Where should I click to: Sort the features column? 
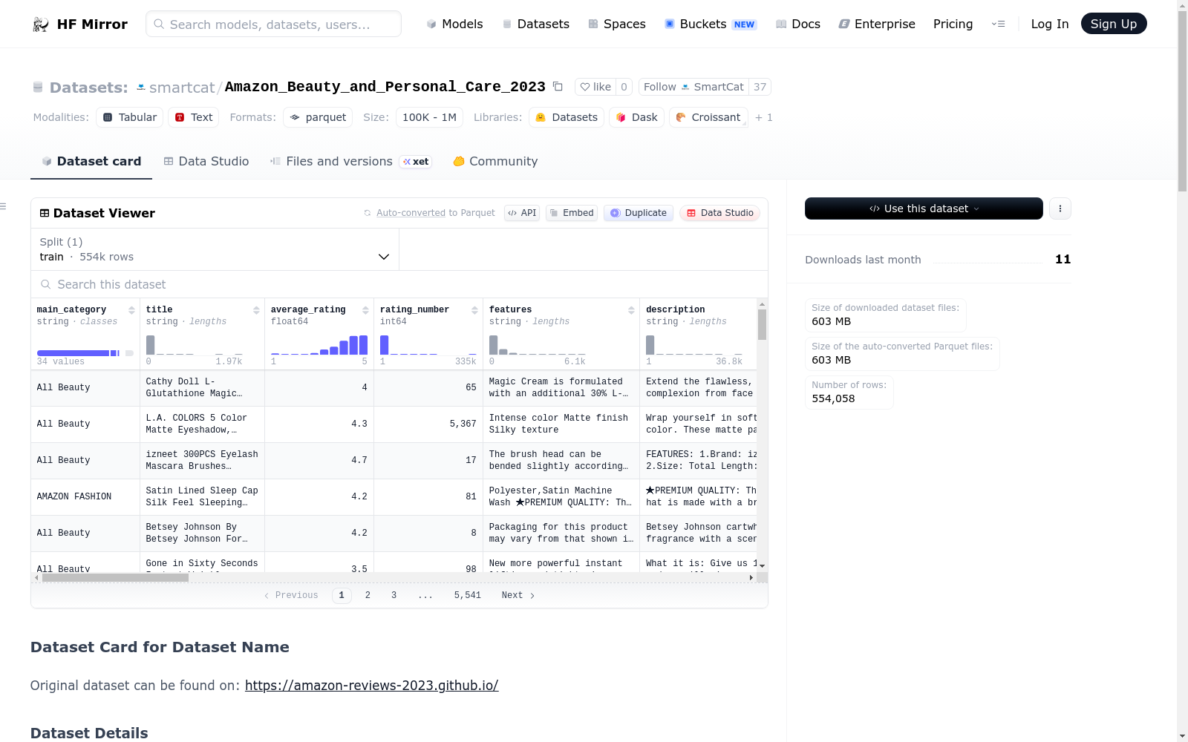point(631,310)
